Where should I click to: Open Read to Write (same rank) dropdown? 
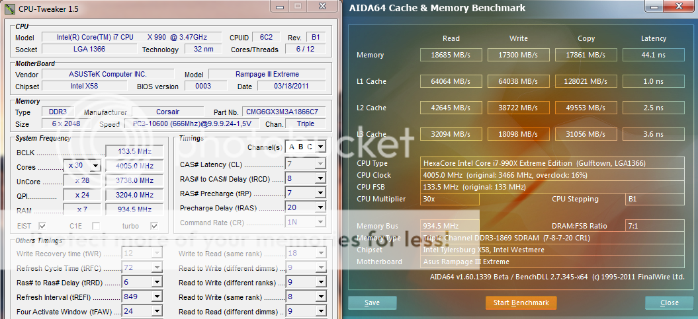(x=320, y=297)
